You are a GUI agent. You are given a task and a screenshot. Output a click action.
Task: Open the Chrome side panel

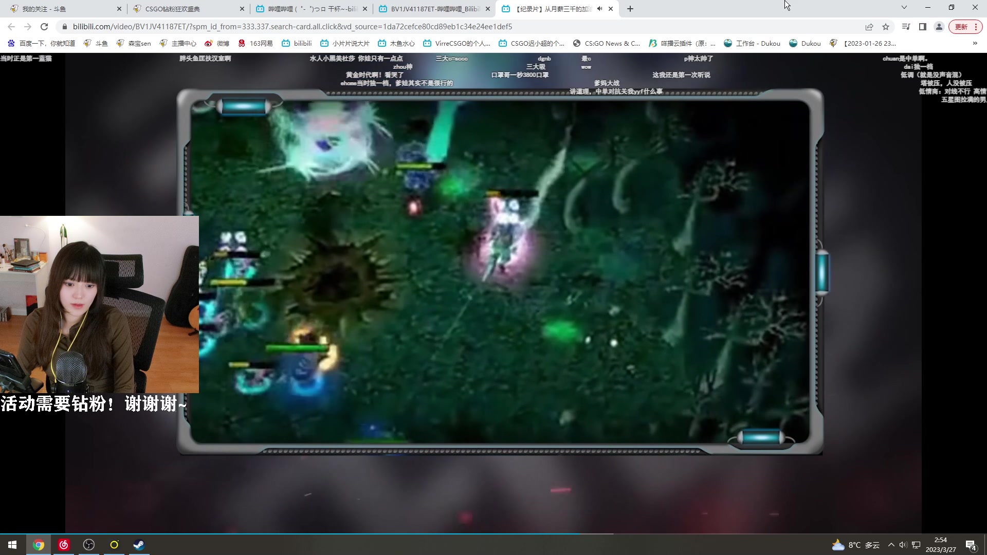coord(923,27)
